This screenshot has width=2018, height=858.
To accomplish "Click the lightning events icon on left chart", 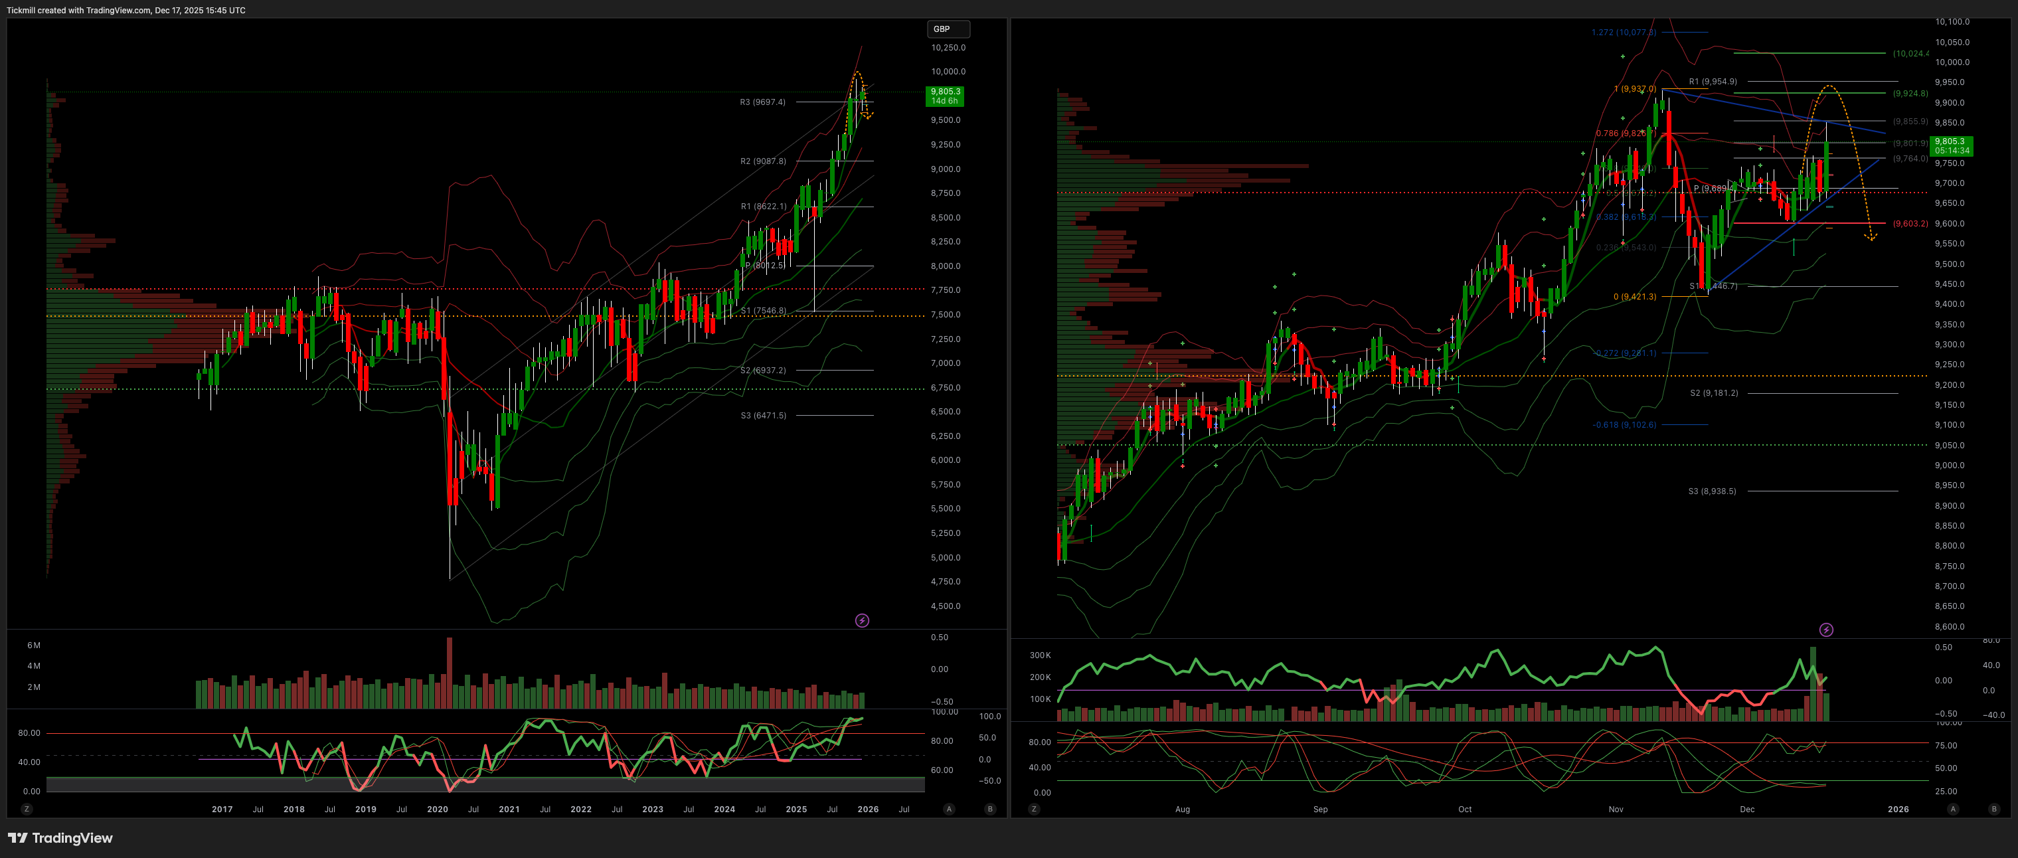I will coord(862,620).
